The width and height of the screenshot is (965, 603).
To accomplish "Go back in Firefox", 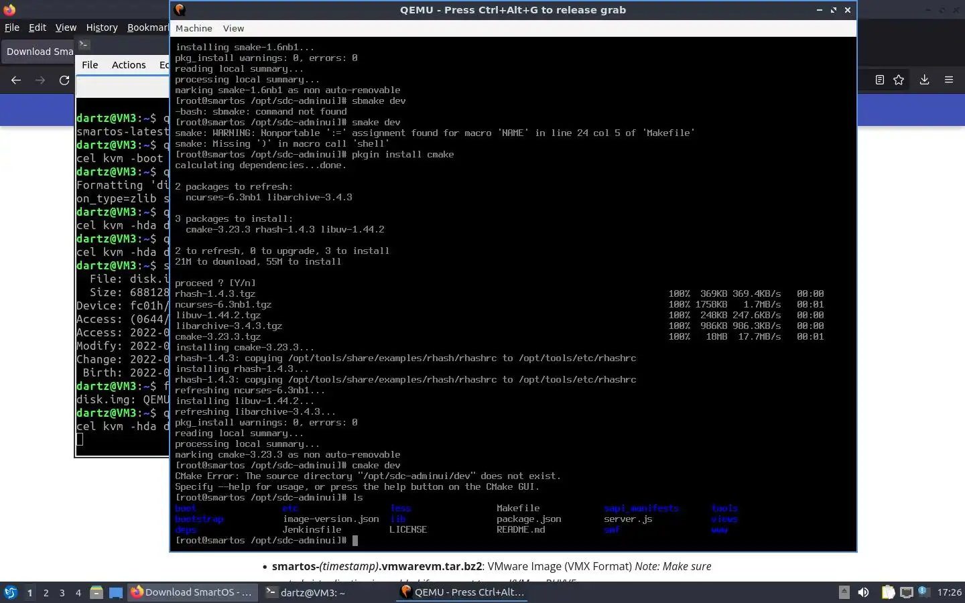I will (16, 80).
